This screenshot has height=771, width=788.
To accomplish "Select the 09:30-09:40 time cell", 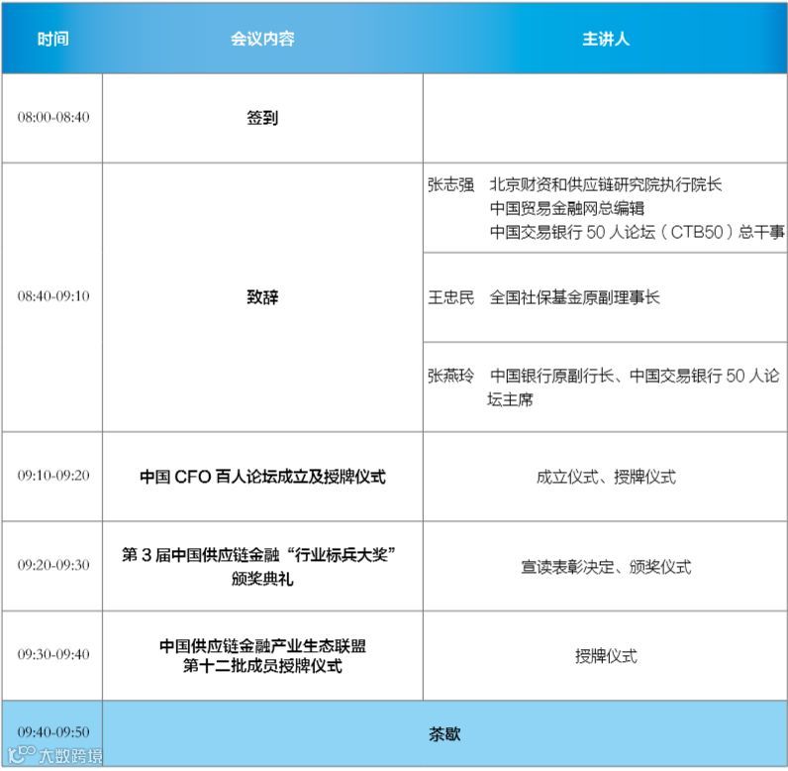I will coord(53,654).
